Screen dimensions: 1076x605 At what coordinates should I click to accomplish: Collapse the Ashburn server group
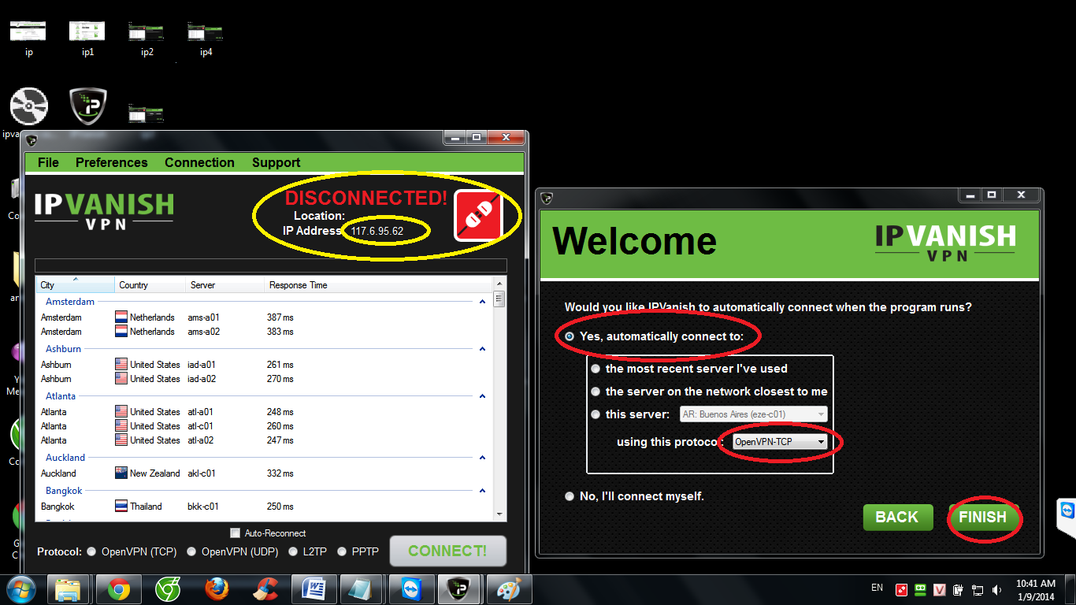[483, 349]
